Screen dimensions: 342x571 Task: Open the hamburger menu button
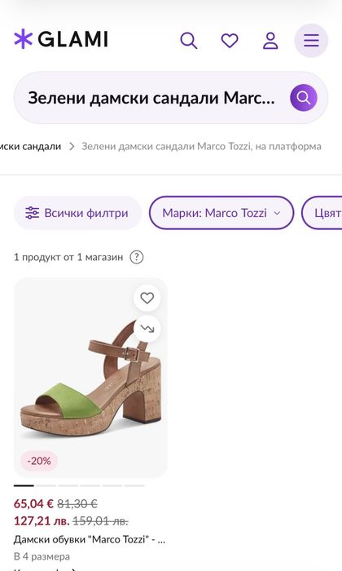pos(311,40)
